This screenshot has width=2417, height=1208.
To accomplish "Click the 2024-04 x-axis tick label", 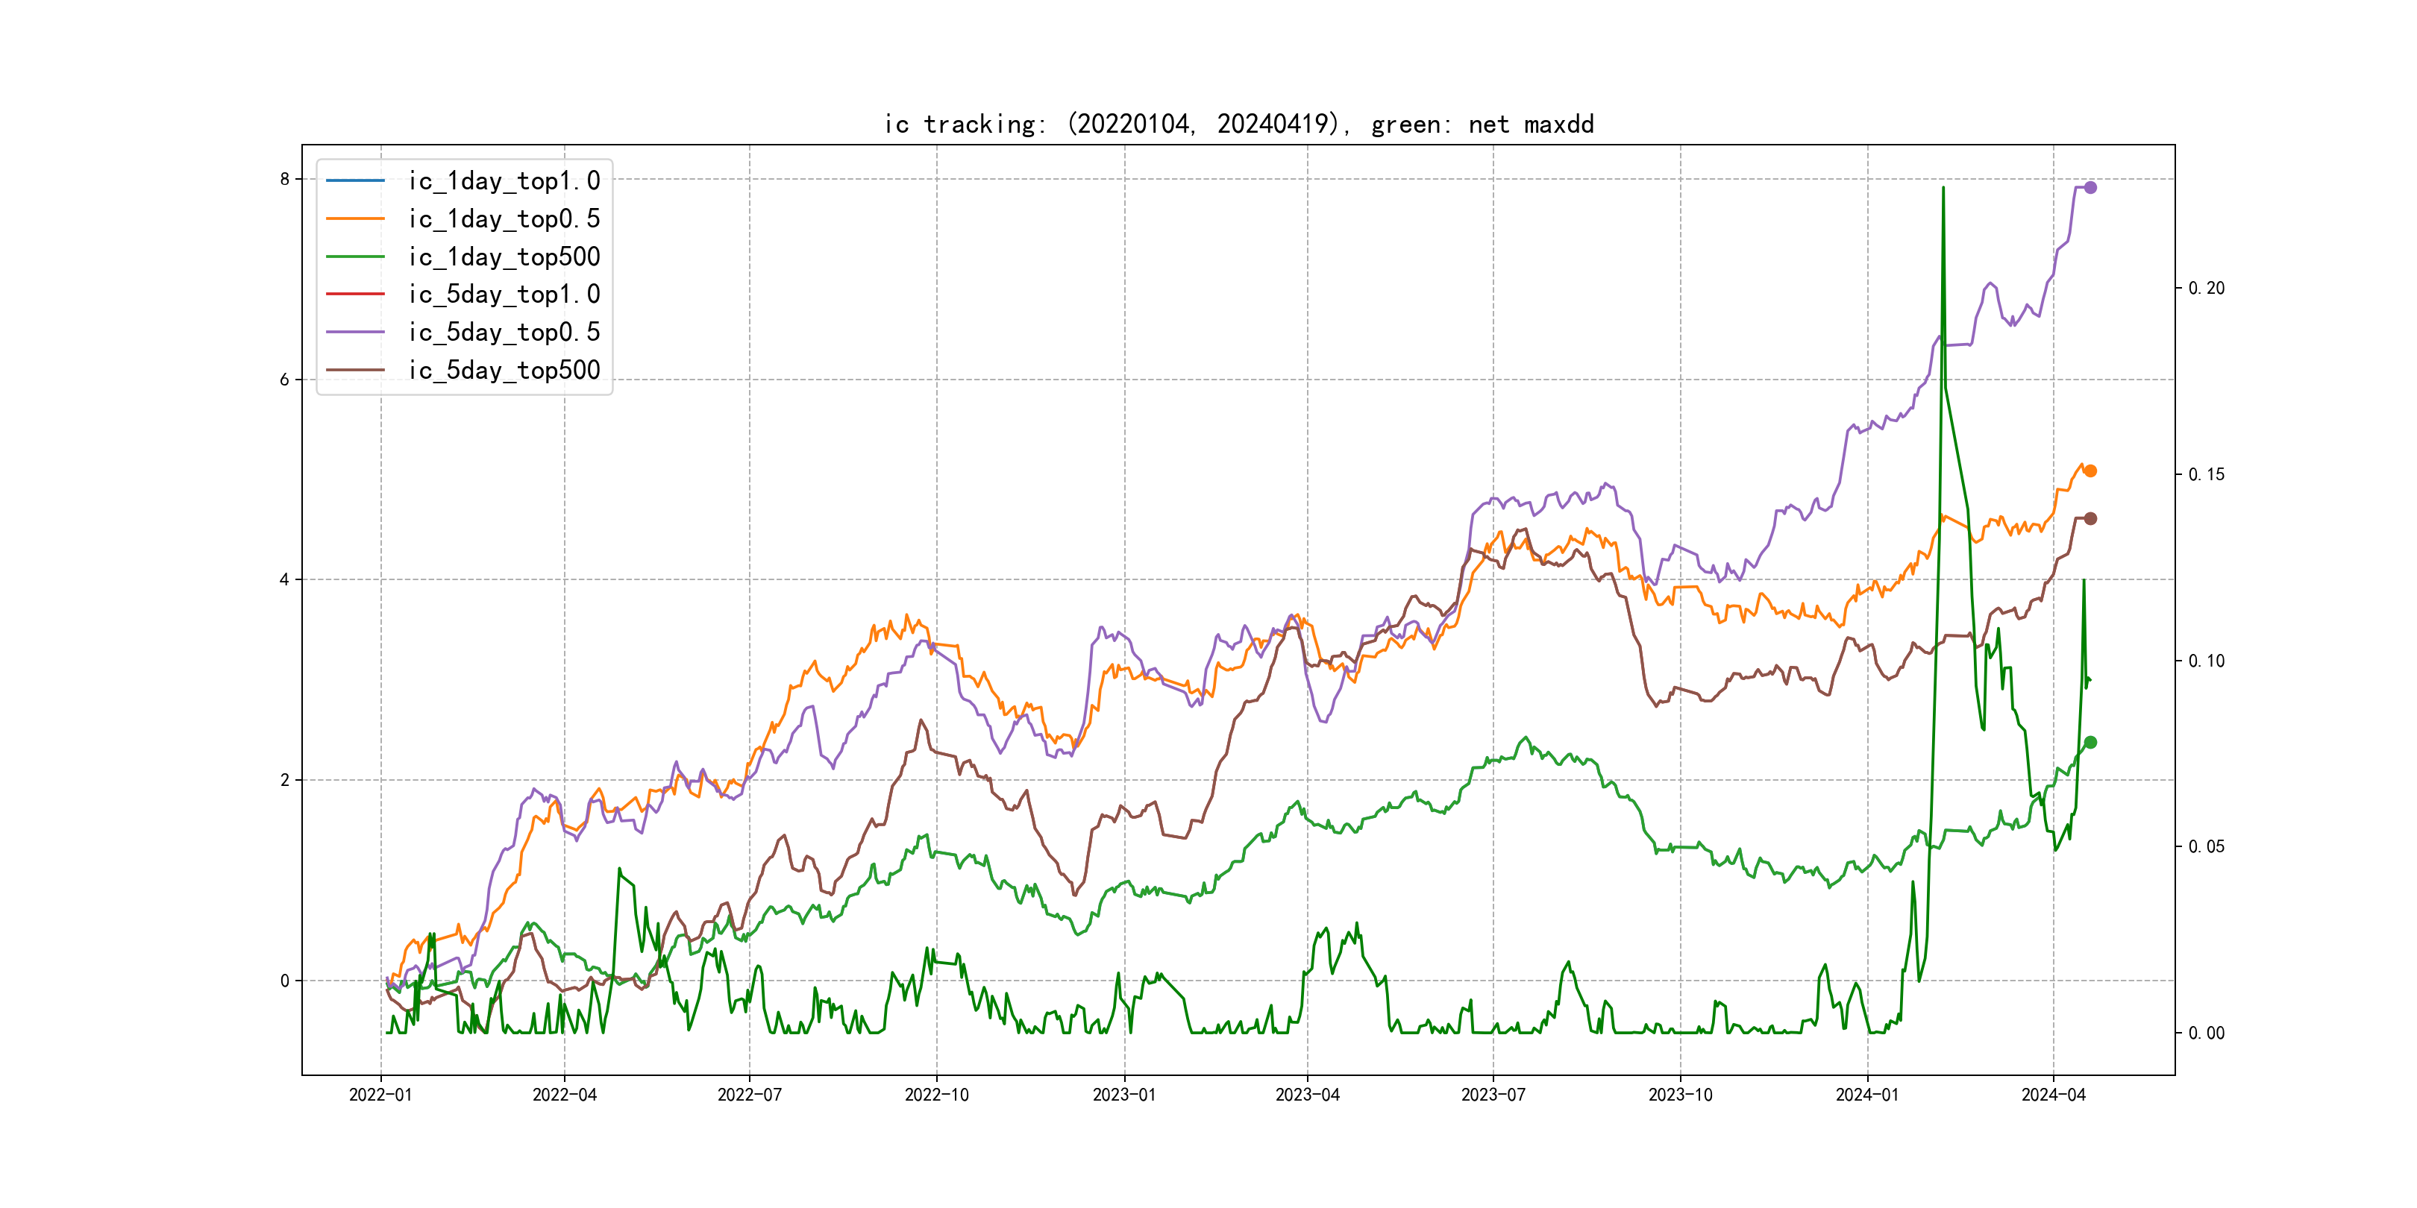I will [2053, 1095].
